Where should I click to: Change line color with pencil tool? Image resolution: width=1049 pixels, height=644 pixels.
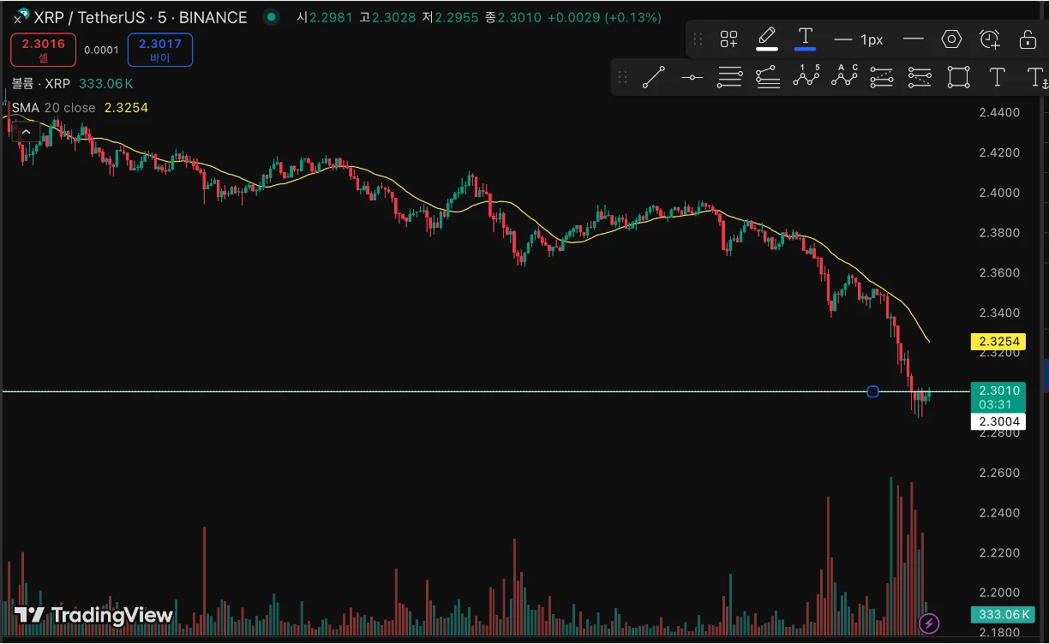pyautogui.click(x=766, y=39)
